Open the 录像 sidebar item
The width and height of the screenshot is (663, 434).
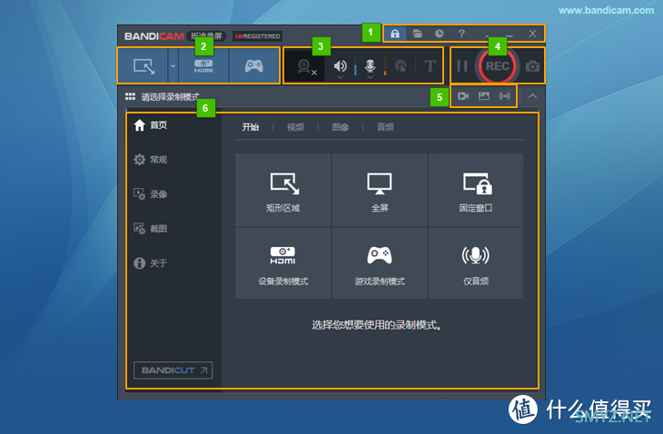pyautogui.click(x=150, y=194)
